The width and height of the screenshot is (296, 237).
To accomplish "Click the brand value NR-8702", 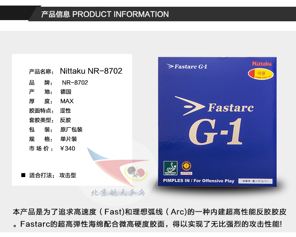I will click(x=75, y=83).
